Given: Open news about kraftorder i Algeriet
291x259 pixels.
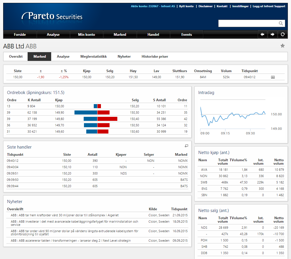Looking at the screenshot, I should [x=65, y=215].
